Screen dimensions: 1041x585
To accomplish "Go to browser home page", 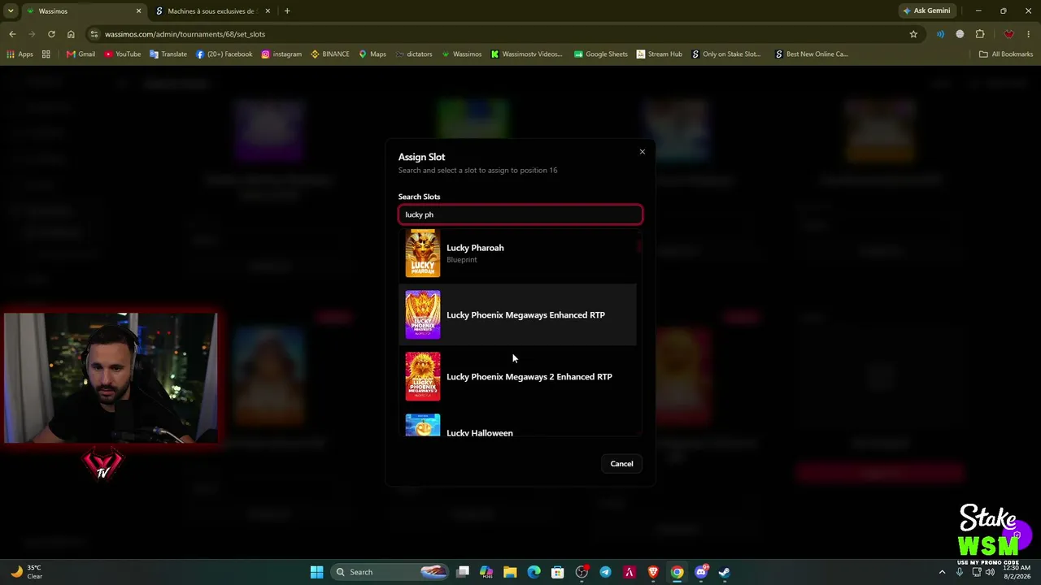I will coord(71,34).
